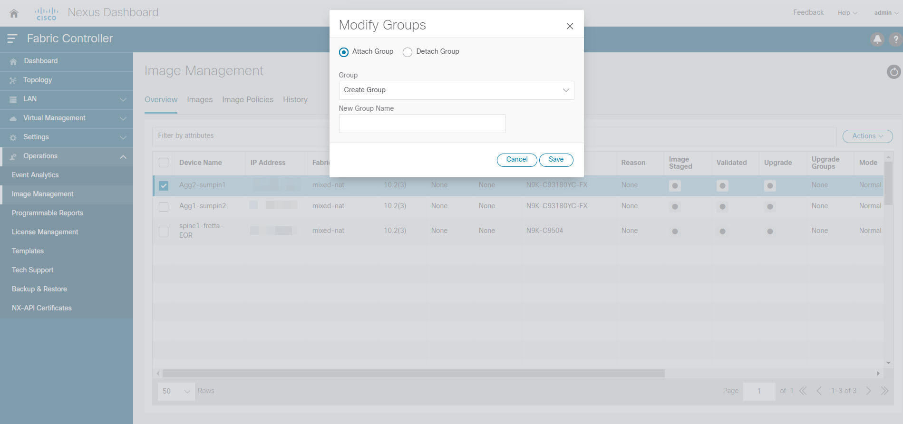
Task: Open the help question mark icon
Action: pyautogui.click(x=896, y=39)
